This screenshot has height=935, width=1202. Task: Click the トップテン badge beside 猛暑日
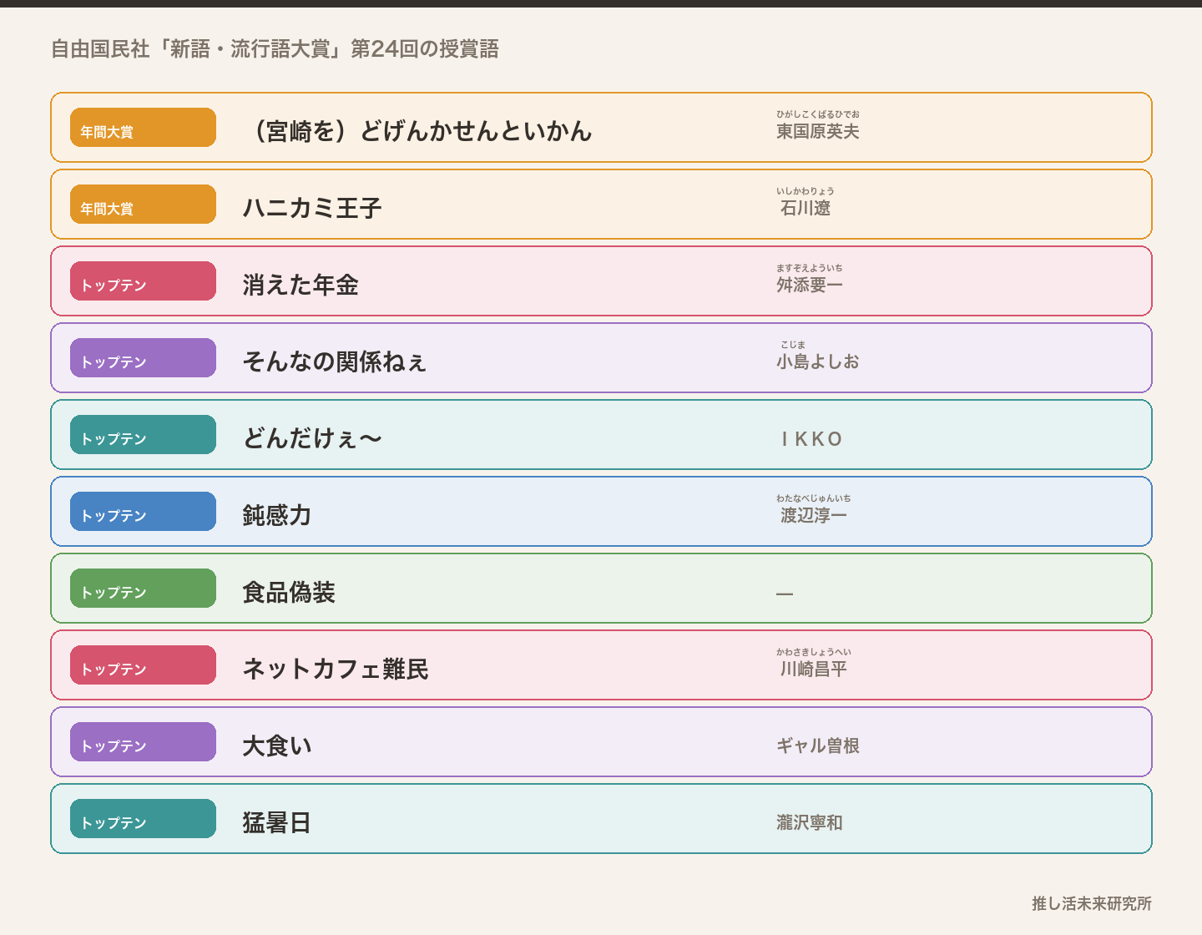[x=143, y=819]
